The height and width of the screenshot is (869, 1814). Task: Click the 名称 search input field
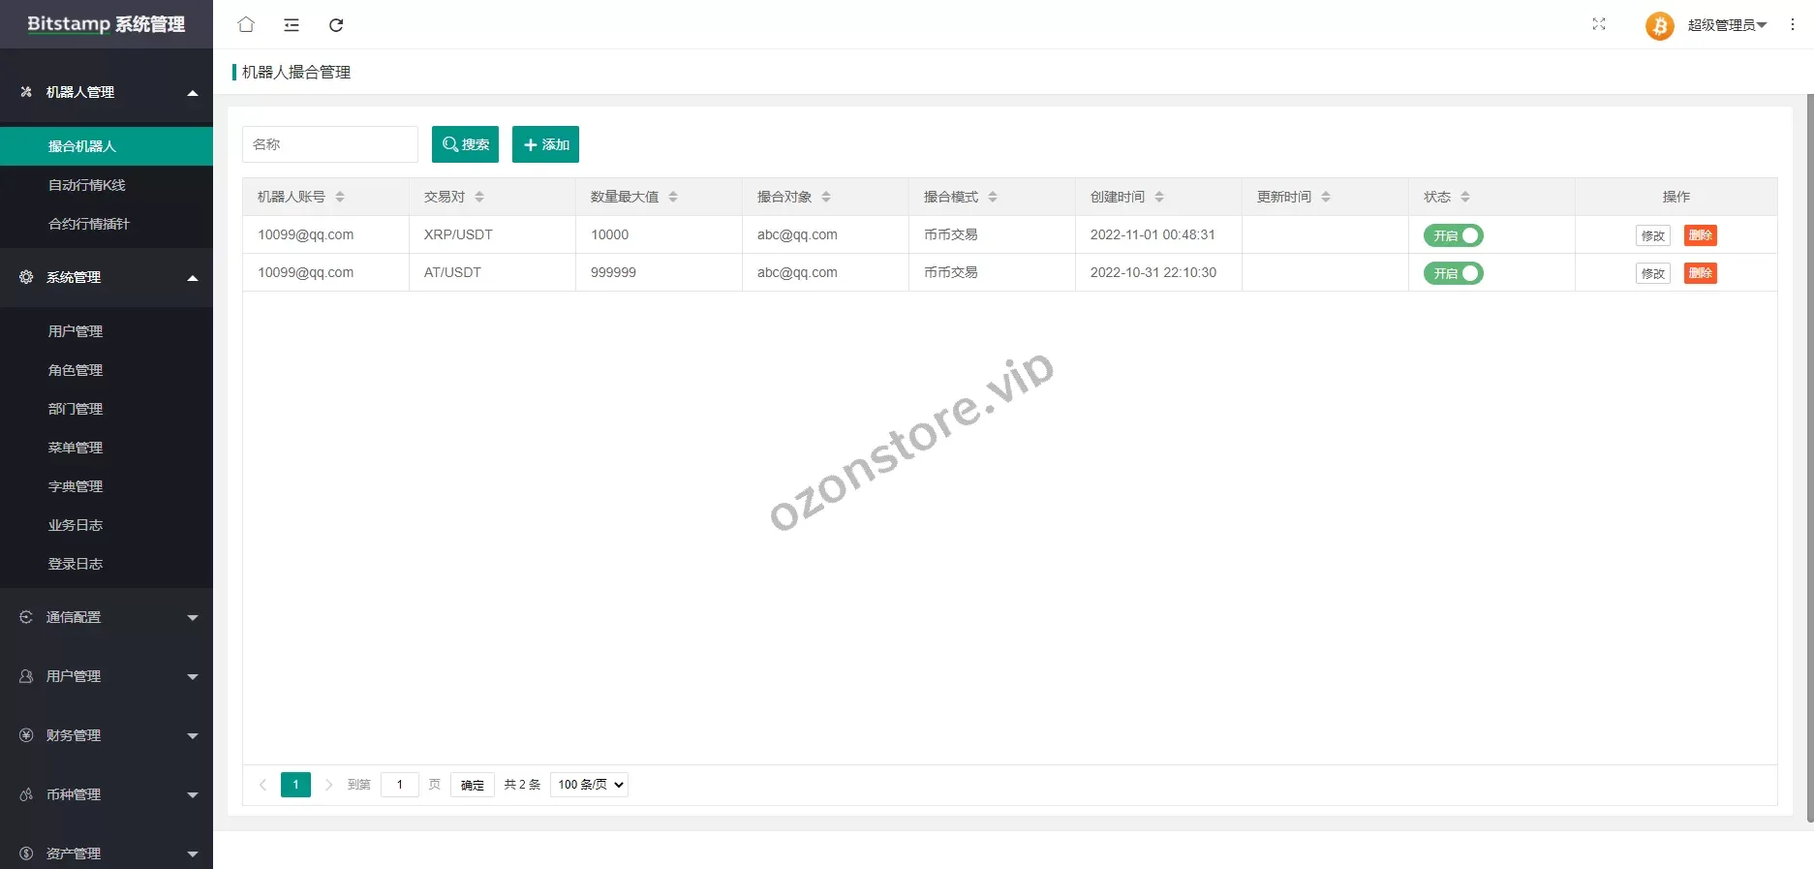click(329, 144)
